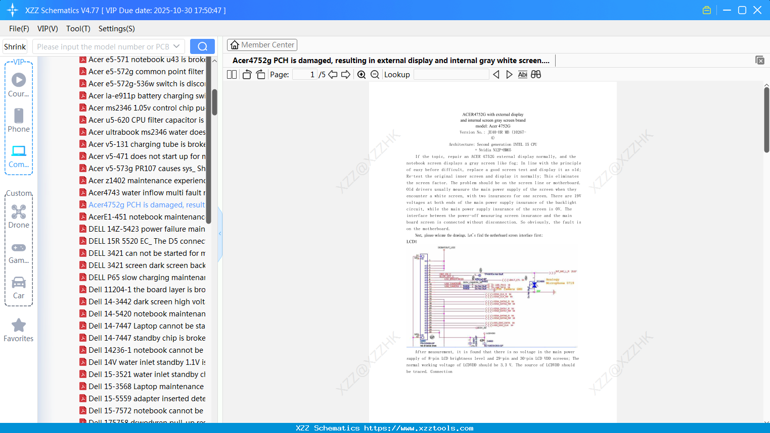
Task: Open Acer ms2346 1.05v control chip file
Action: point(147,108)
